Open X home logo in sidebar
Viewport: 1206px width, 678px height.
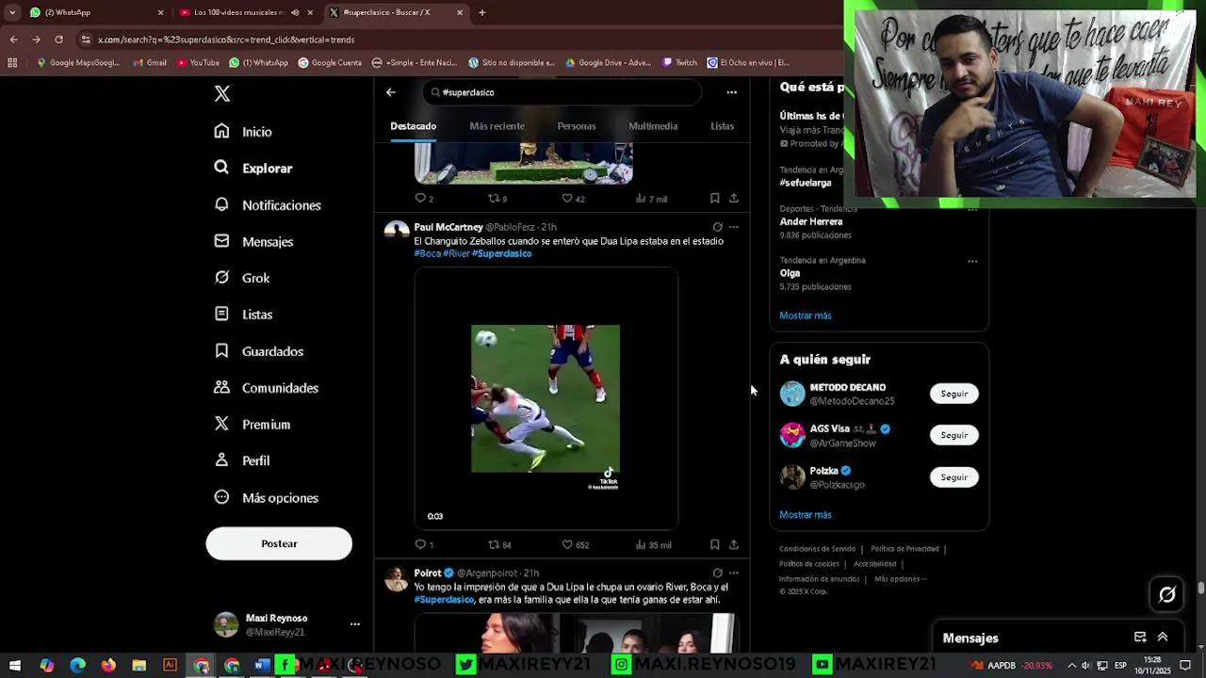(x=222, y=93)
